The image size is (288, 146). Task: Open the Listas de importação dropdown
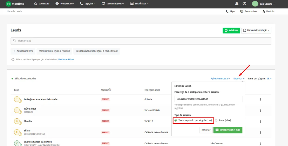(256, 30)
